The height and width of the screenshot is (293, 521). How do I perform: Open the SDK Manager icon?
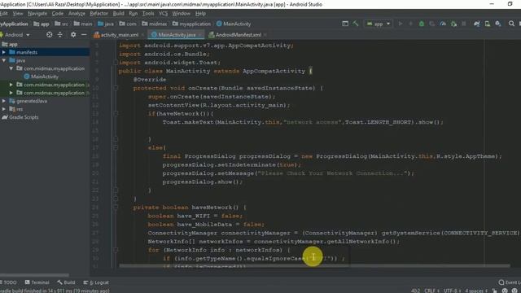click(497, 24)
